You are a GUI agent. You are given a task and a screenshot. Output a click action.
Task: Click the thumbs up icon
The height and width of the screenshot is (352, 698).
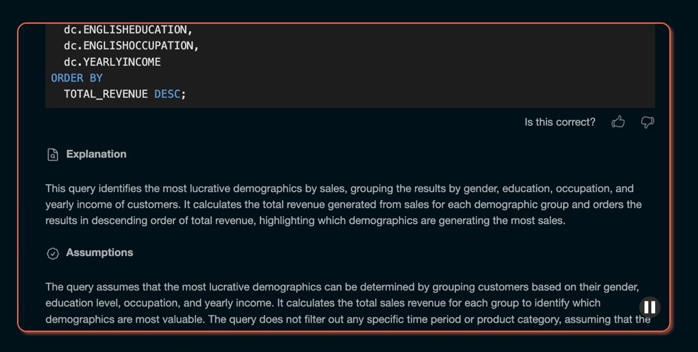618,122
